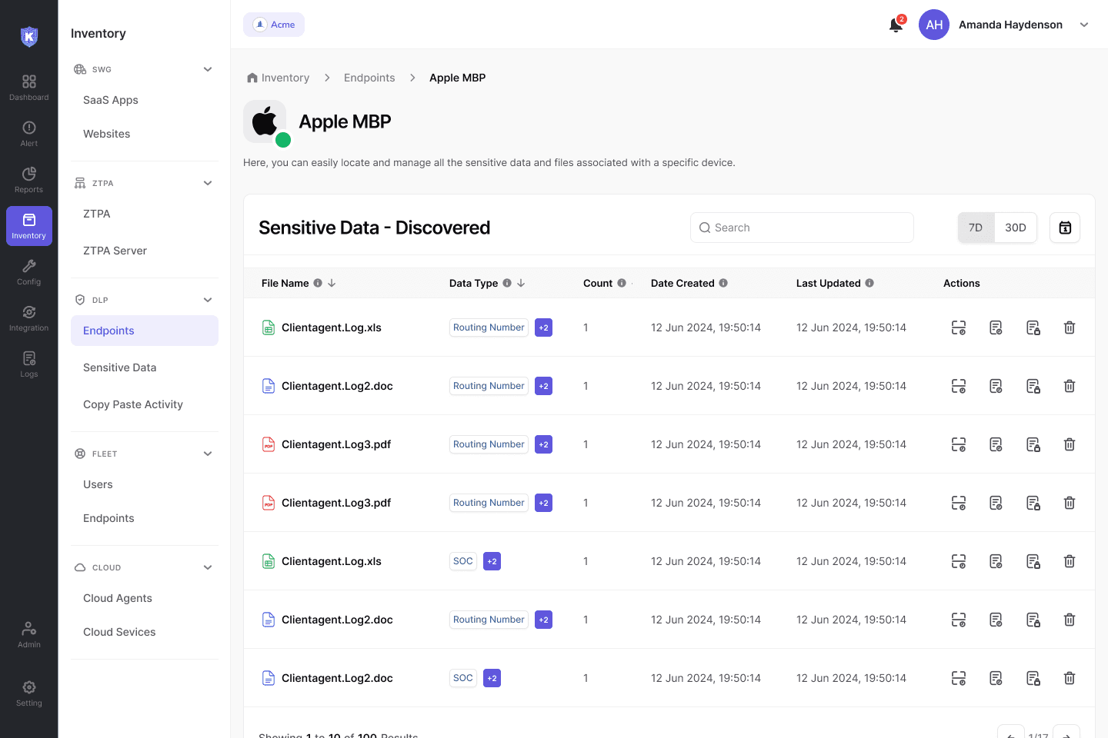This screenshot has width=1108, height=738.
Task: Delete the Clientagent.Log.xls Routing Number row
Action: (x=1070, y=327)
